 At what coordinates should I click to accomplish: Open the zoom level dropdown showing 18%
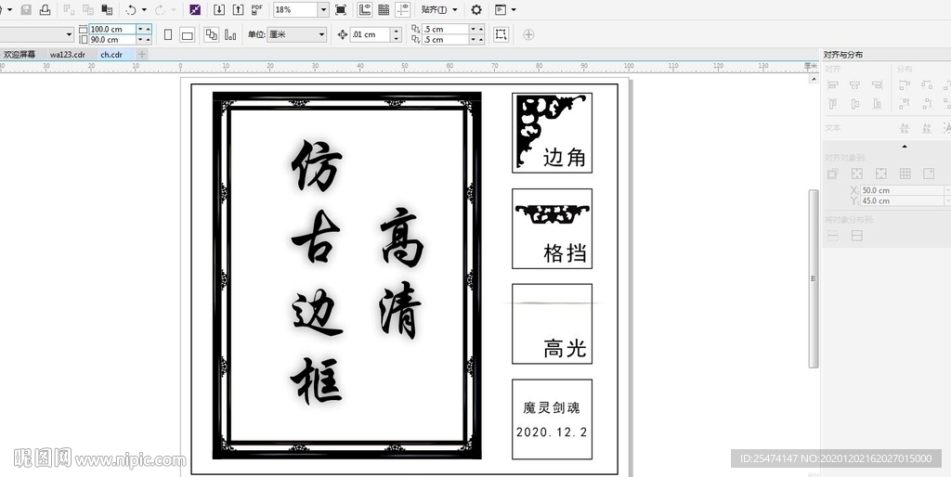323,9
